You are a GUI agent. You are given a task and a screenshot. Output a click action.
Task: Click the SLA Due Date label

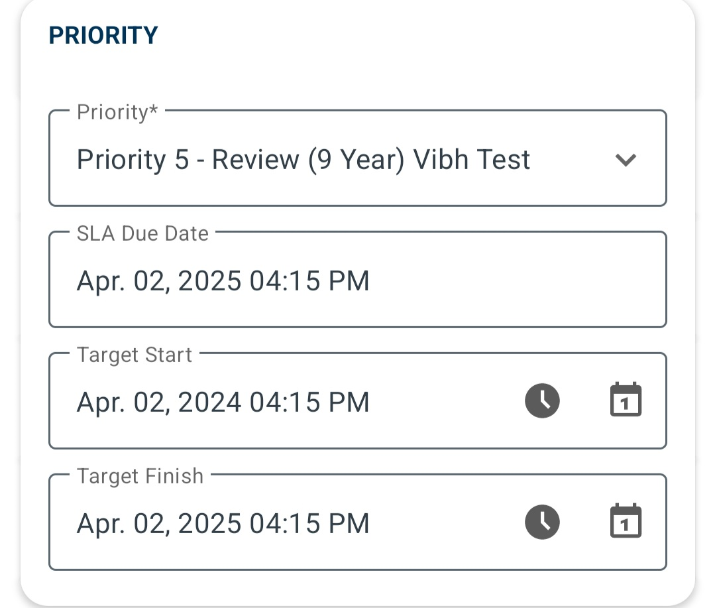coord(142,233)
